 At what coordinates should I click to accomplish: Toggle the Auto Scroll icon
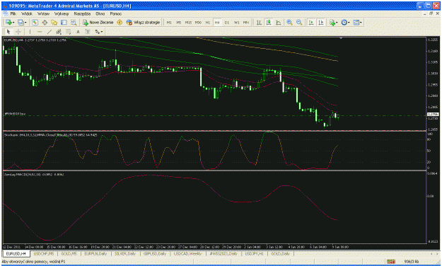[311, 22]
